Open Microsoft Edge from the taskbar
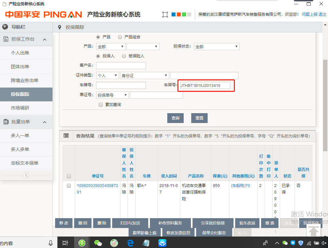The height and width of the screenshot is (248, 328). pyautogui.click(x=130, y=243)
